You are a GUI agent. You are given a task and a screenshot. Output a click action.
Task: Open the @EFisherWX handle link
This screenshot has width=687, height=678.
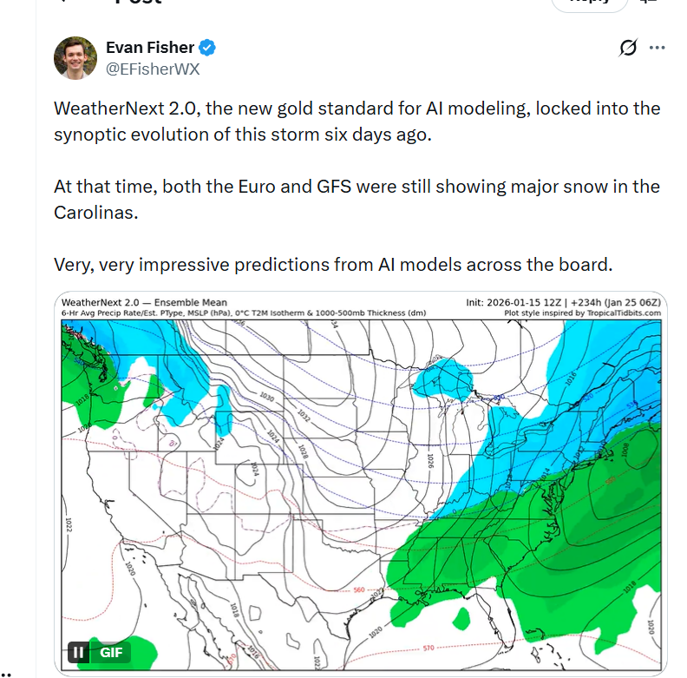coord(153,69)
